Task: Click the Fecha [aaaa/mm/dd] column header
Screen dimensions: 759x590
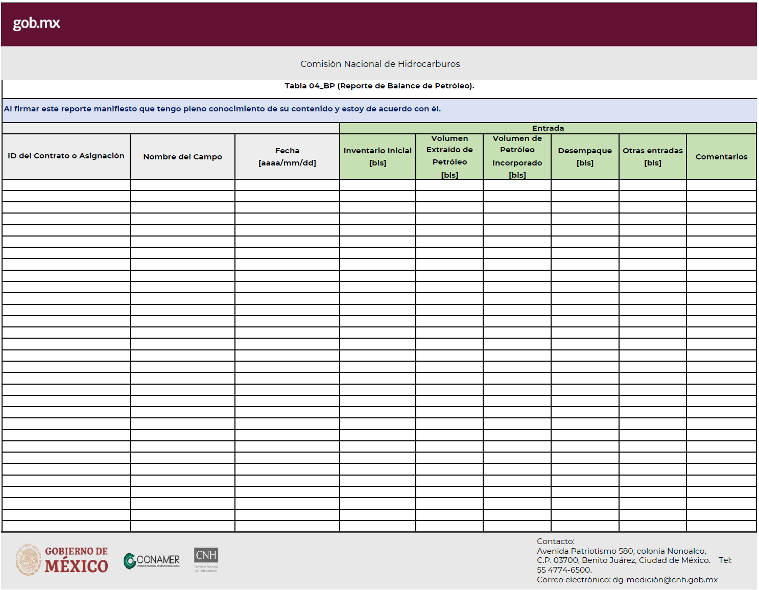Action: click(x=287, y=157)
